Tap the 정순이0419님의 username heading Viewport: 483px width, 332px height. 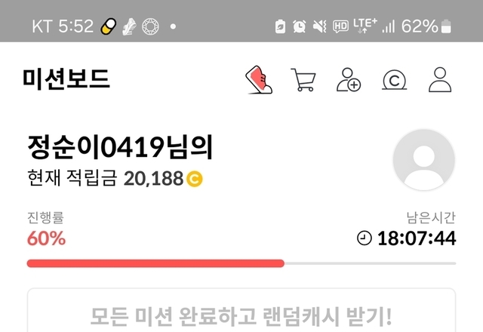120,147
